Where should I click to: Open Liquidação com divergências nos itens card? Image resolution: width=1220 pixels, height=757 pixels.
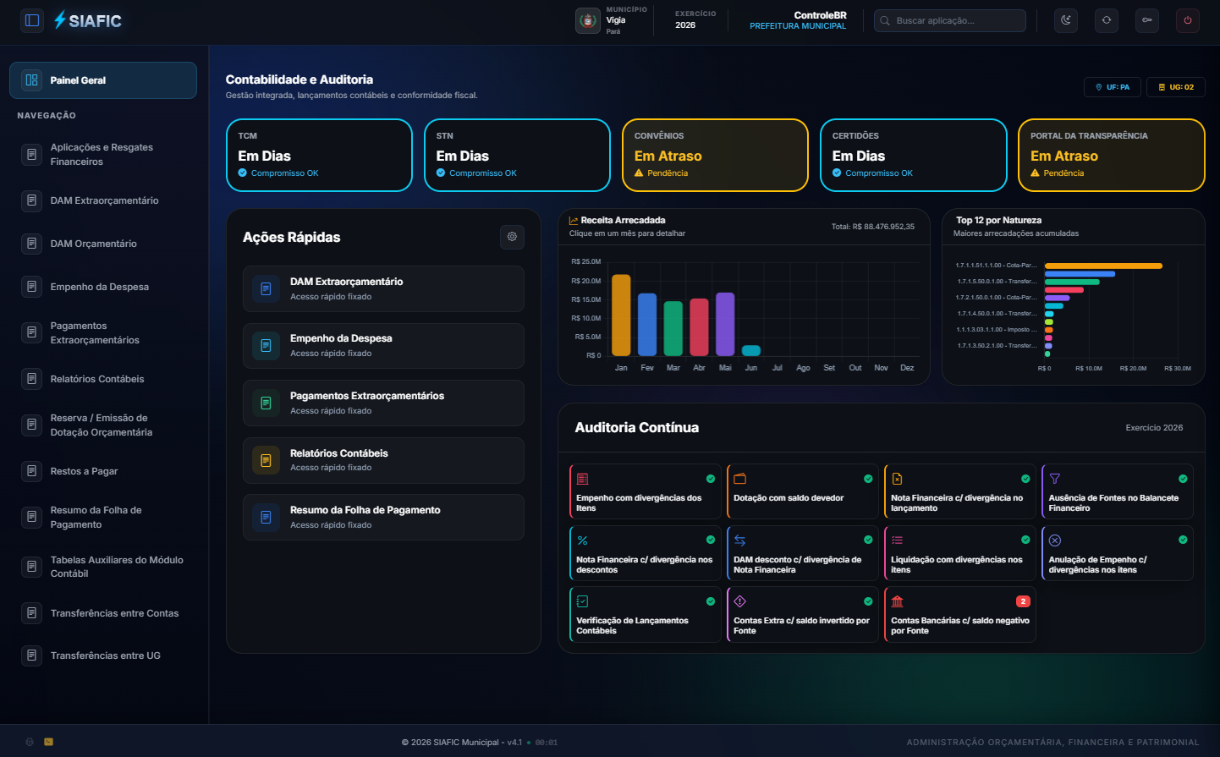(959, 553)
